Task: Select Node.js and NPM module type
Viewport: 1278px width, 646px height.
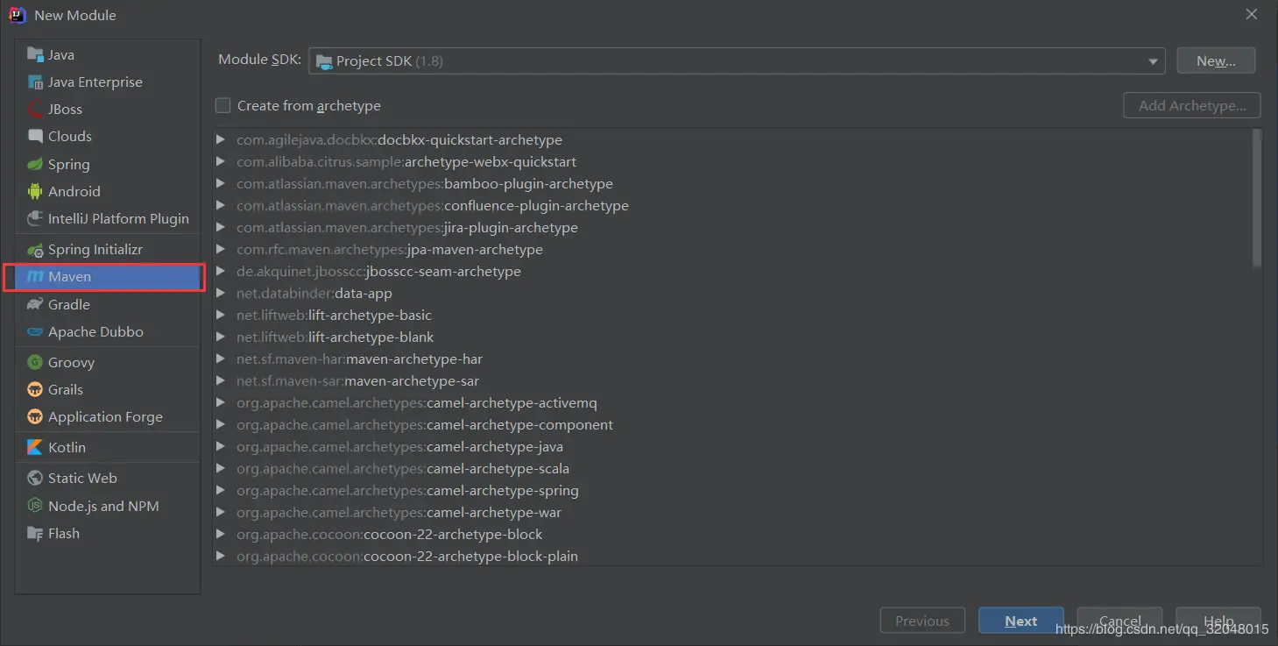Action: coord(108,506)
